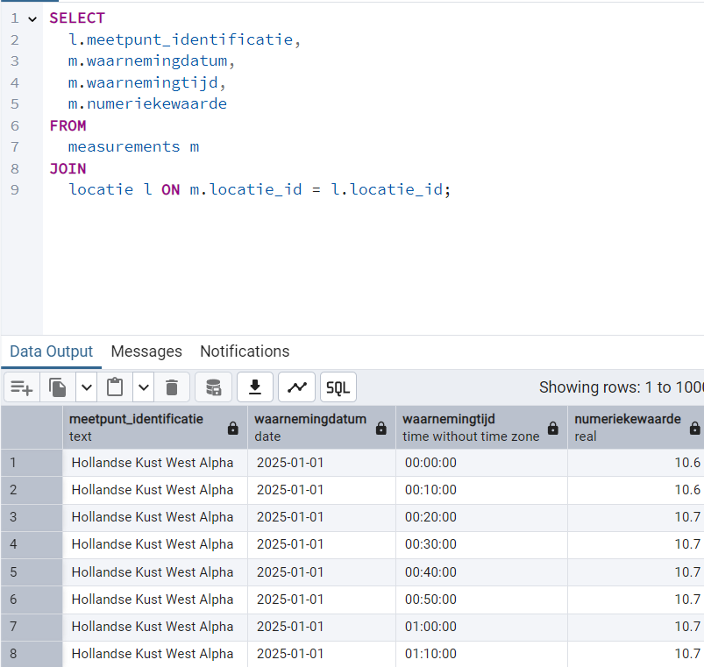Click the ON keyword on line 9
This screenshot has height=667, width=704.
(x=171, y=189)
